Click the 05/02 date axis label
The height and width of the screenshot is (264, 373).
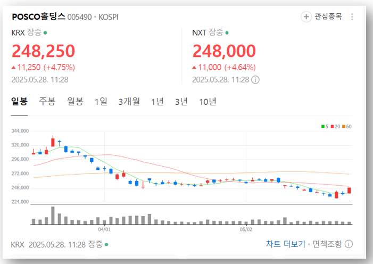pos(246,229)
